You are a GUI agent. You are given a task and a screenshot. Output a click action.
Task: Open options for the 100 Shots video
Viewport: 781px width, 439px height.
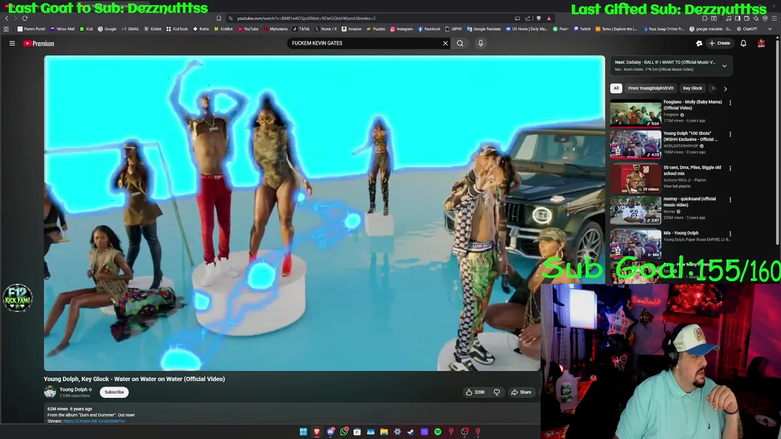pos(730,134)
